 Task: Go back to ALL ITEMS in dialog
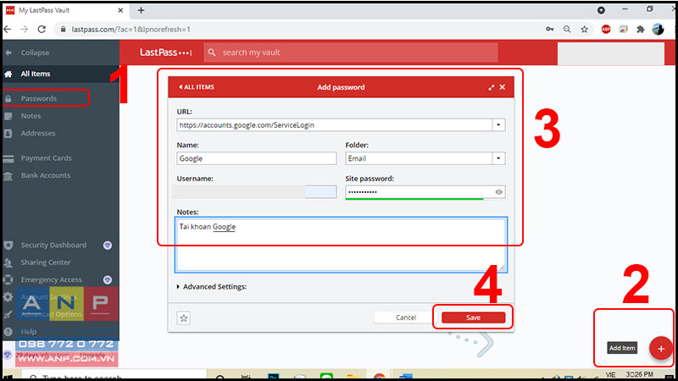(197, 87)
